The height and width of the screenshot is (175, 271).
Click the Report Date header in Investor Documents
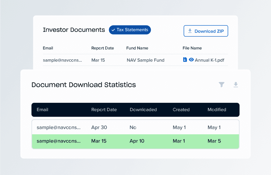[x=103, y=48]
